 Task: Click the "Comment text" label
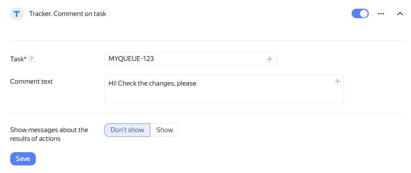pyautogui.click(x=32, y=81)
